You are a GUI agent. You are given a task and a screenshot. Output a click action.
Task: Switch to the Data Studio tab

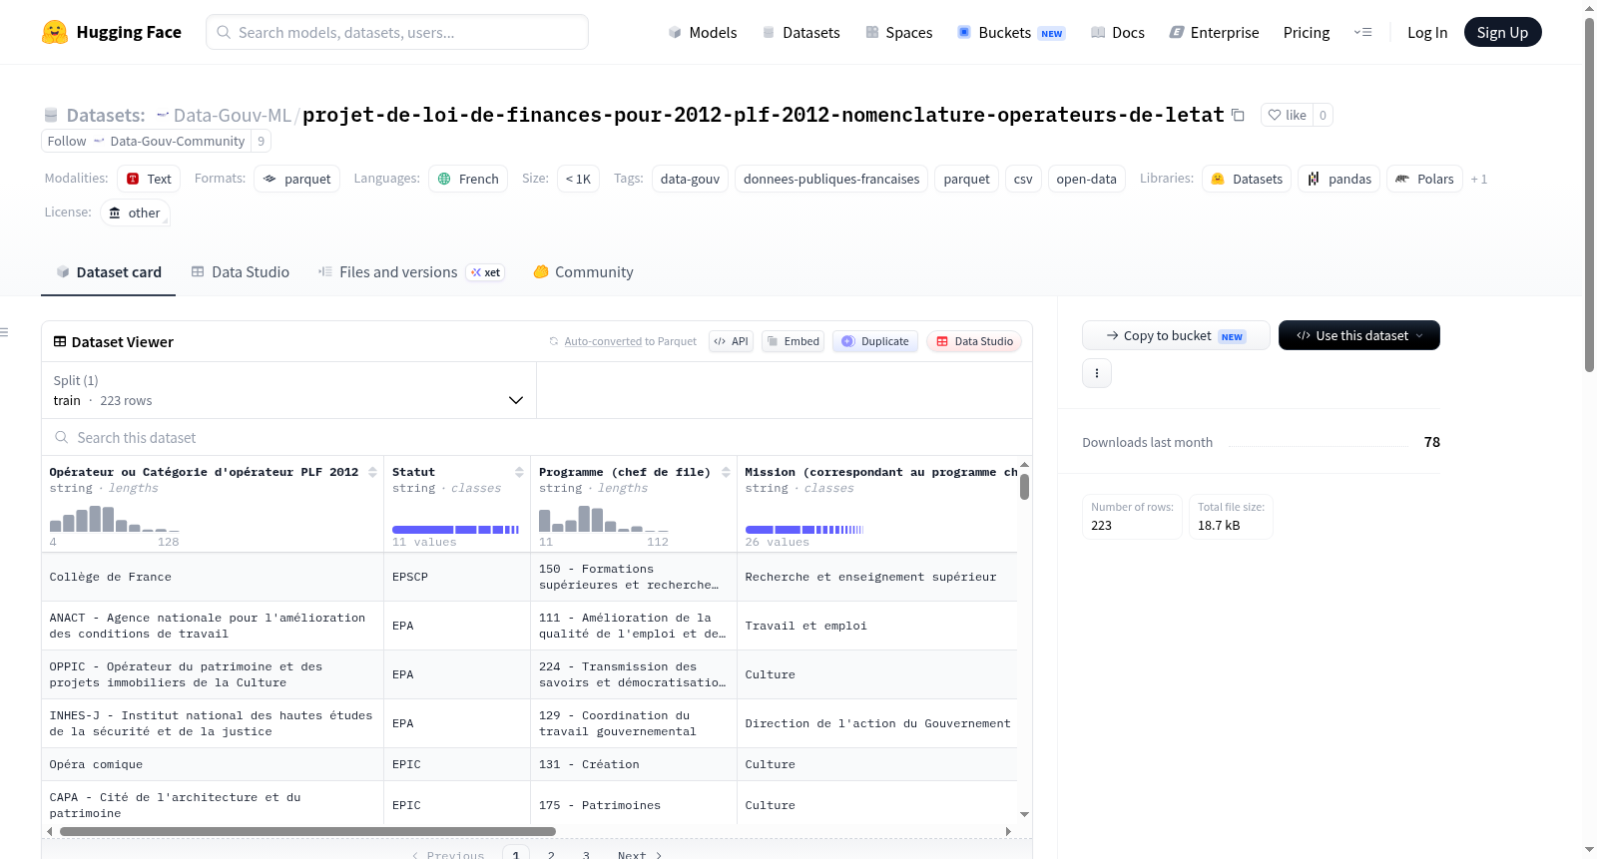[241, 271]
